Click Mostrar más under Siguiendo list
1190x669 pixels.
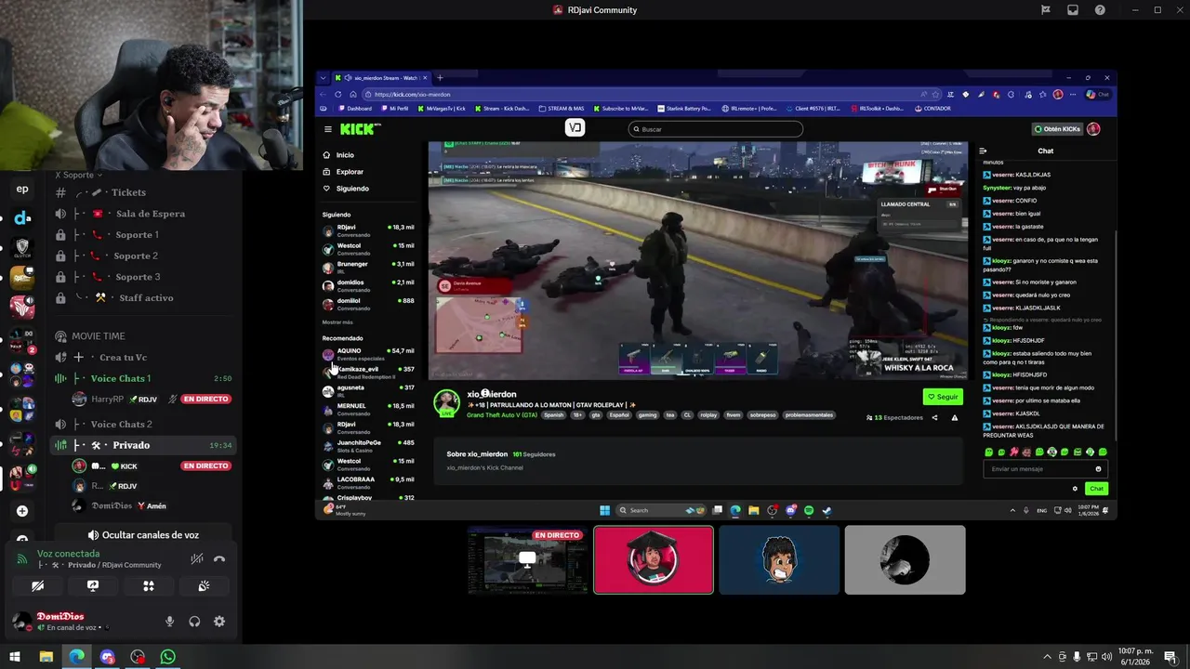[x=337, y=321]
